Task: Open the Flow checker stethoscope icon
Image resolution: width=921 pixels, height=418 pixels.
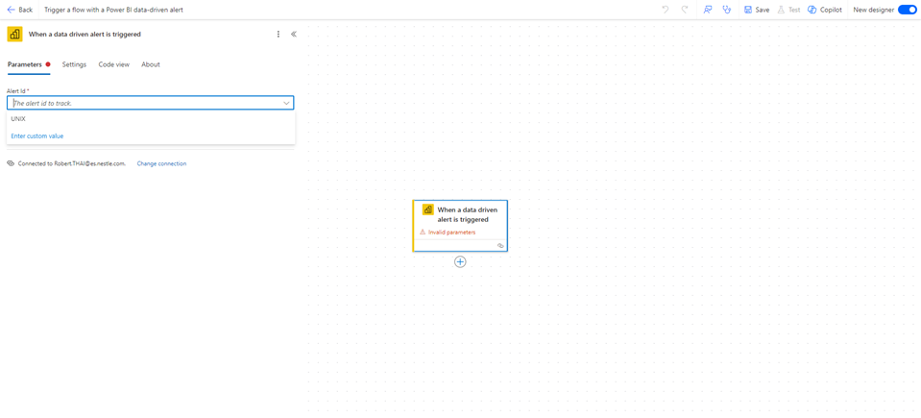Action: pyautogui.click(x=727, y=10)
